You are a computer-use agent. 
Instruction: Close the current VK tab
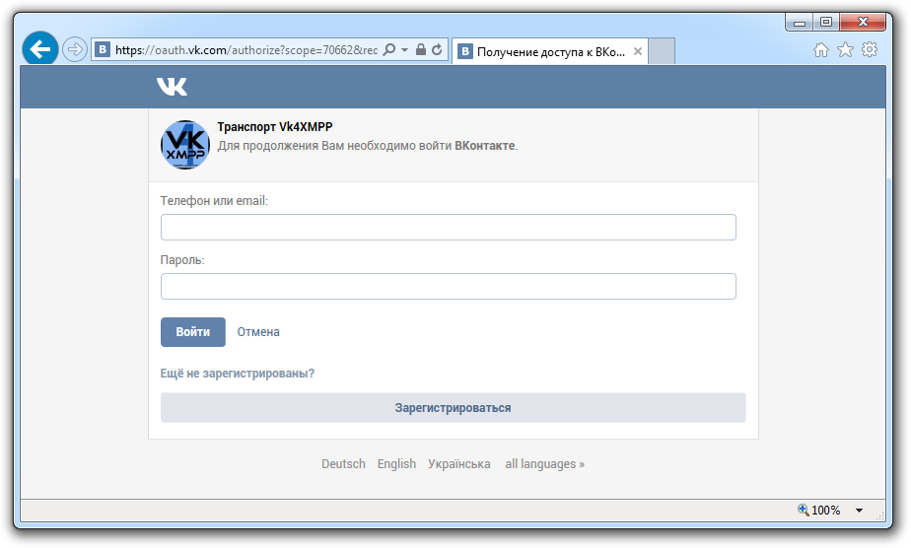(636, 51)
